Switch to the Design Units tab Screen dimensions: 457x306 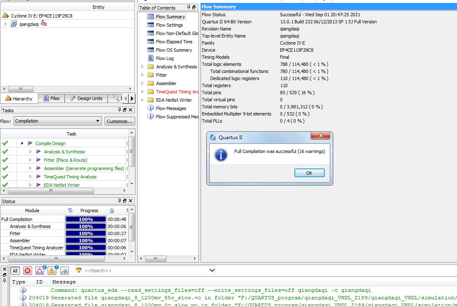coord(86,98)
